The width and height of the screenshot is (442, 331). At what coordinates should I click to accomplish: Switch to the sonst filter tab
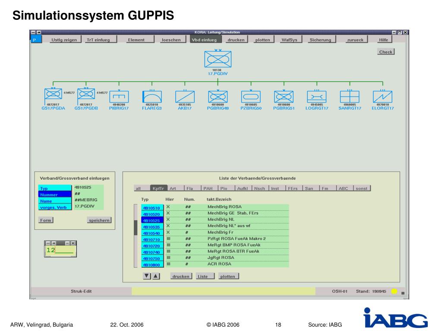coord(362,188)
